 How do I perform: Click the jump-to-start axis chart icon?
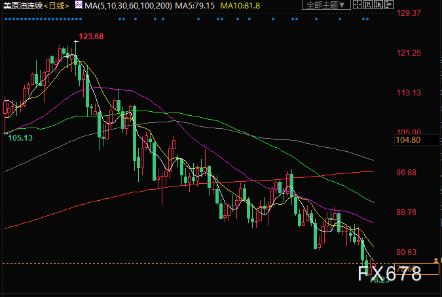pyautogui.click(x=368, y=5)
